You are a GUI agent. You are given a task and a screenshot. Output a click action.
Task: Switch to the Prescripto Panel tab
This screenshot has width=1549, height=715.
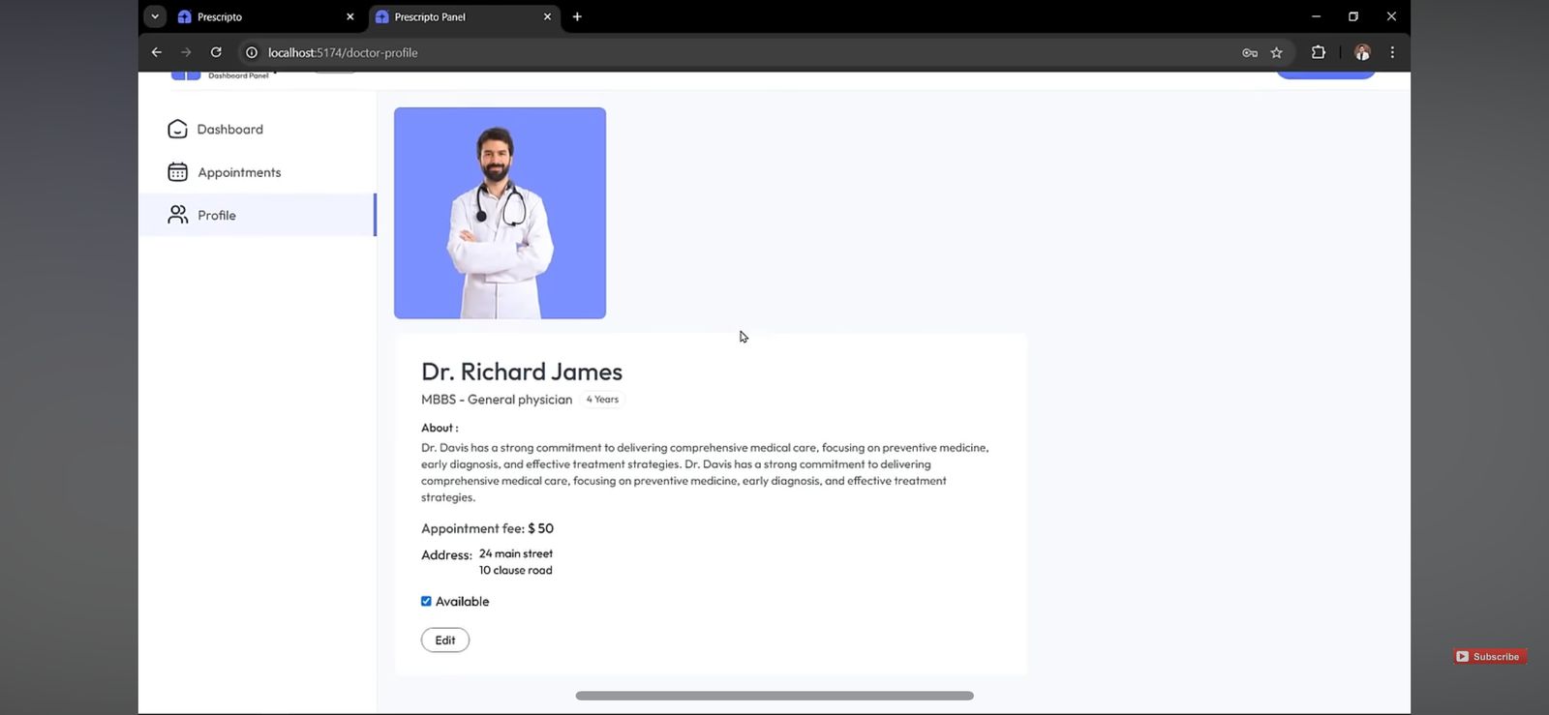pos(465,16)
